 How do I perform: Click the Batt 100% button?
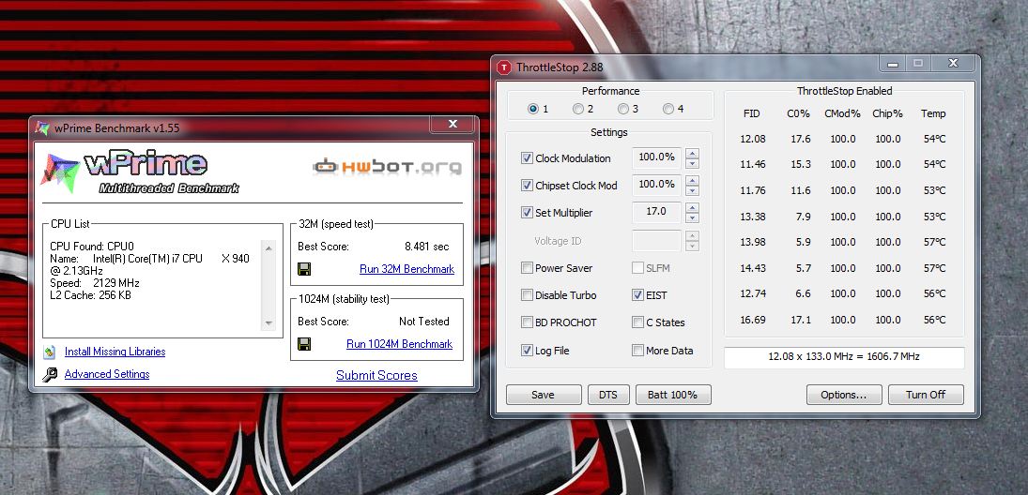[x=673, y=395]
